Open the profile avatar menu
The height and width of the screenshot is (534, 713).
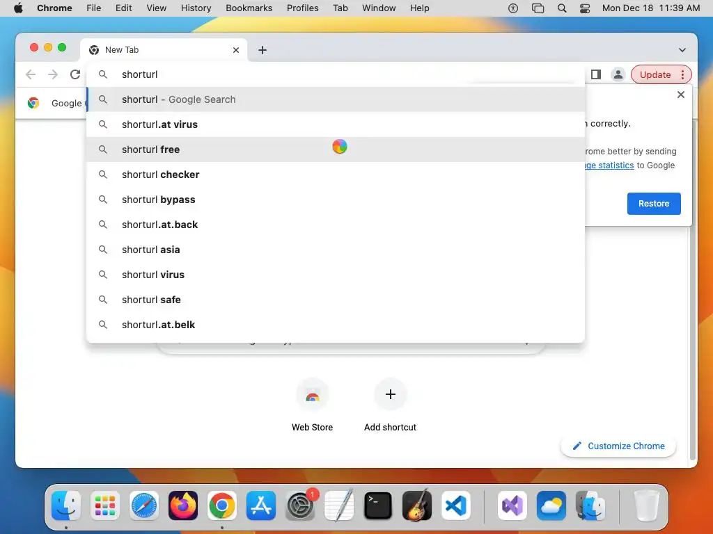618,74
